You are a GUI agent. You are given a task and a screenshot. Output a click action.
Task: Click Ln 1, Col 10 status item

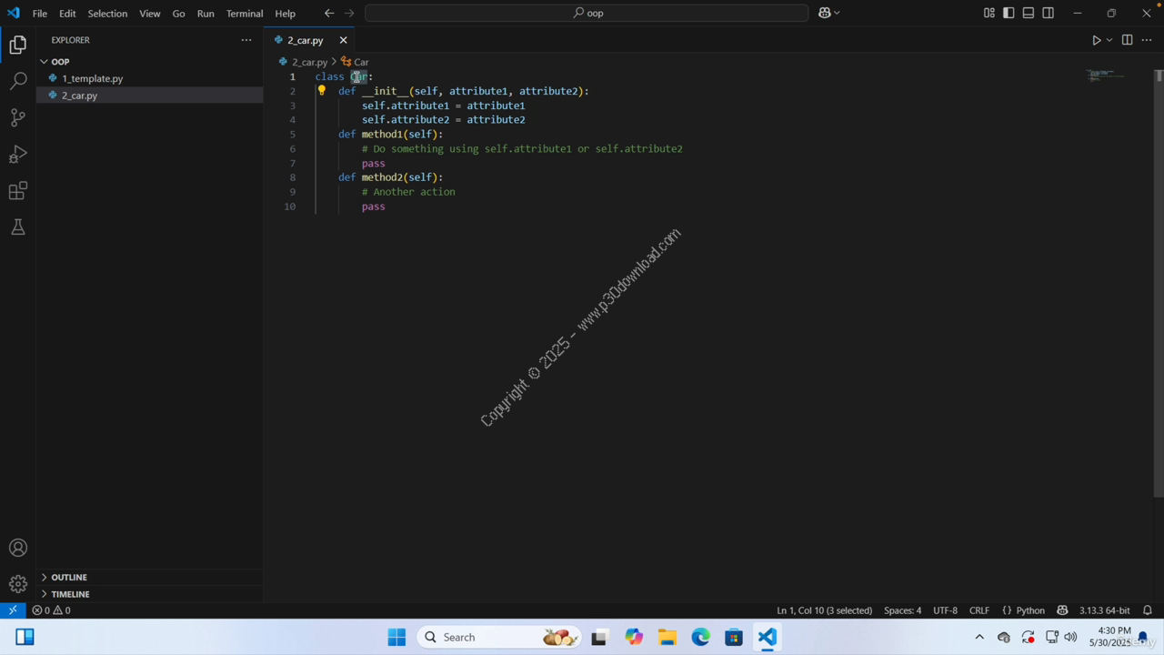pyautogui.click(x=824, y=610)
